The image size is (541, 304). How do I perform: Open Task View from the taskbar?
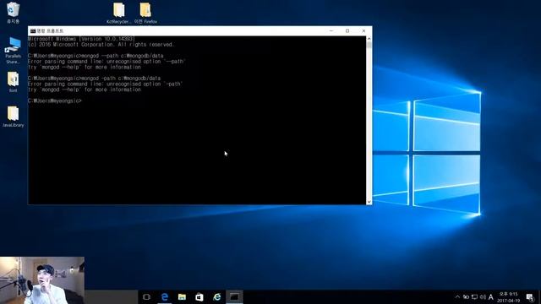[x=146, y=296]
